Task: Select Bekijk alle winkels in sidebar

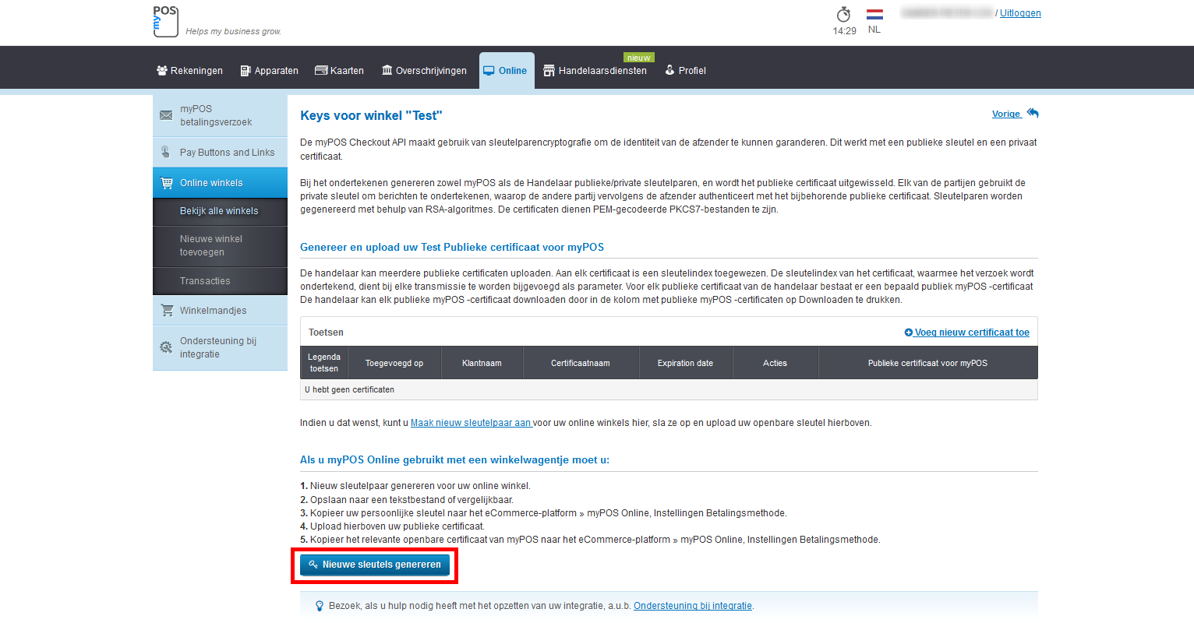Action: (219, 211)
